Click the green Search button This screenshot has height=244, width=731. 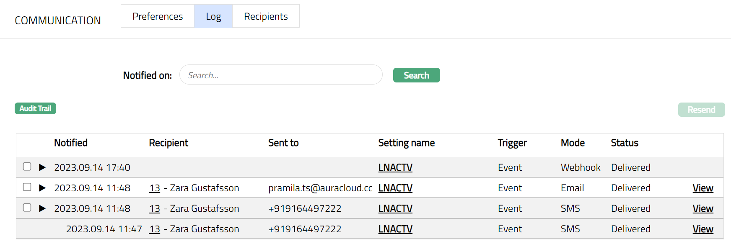pos(416,75)
